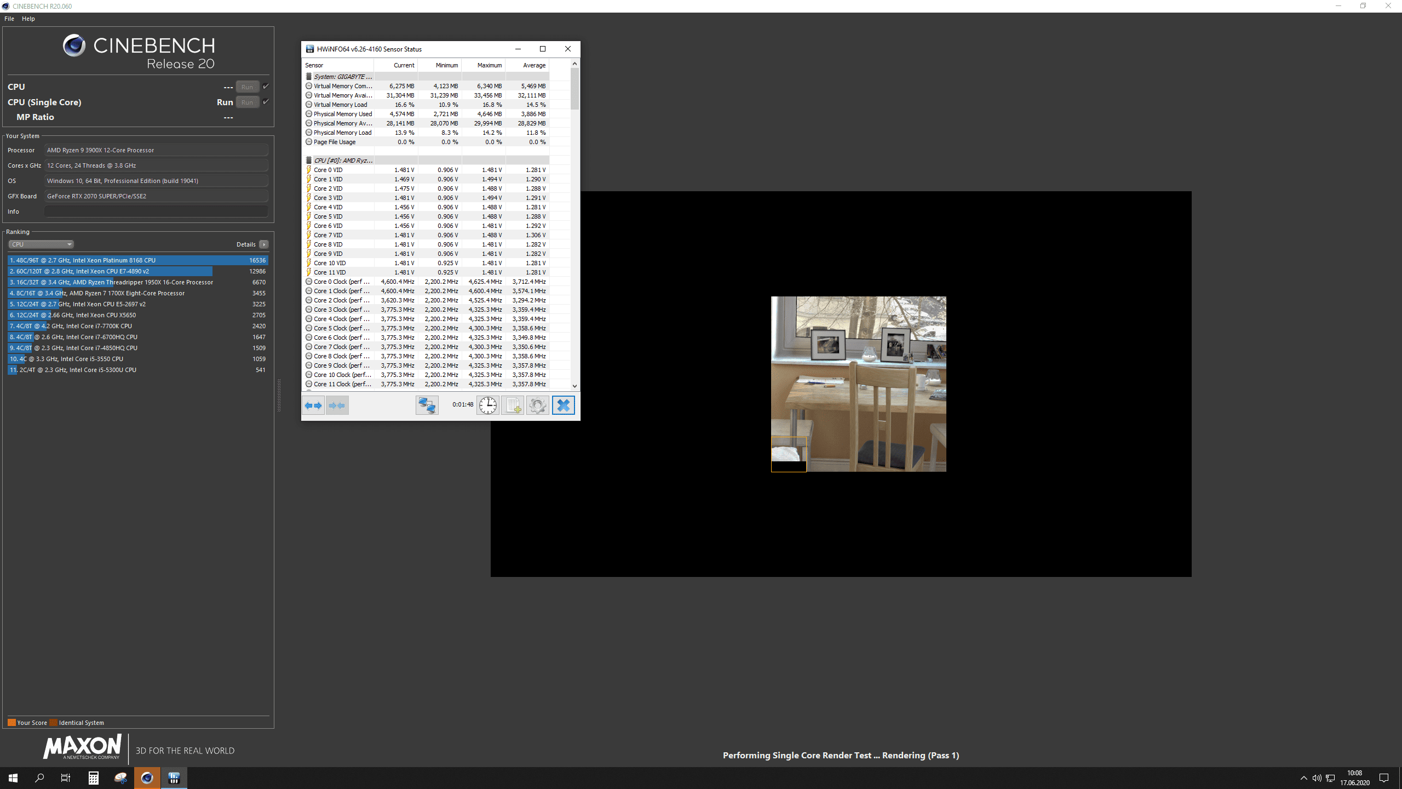This screenshot has width=1402, height=789.
Task: Click the HWiNFO vertical scrollbar down arrow
Action: (x=574, y=386)
